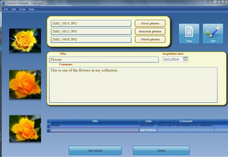Click the View document icon
This screenshot has width=228, height=157.
[x=189, y=33]
